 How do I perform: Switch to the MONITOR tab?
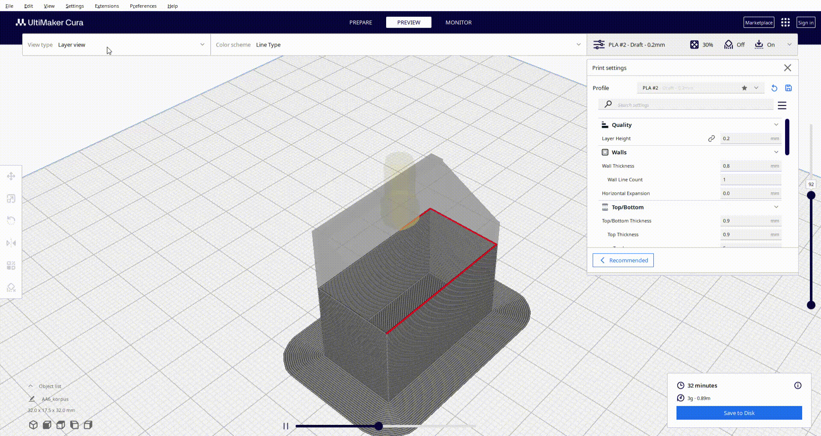click(x=458, y=22)
